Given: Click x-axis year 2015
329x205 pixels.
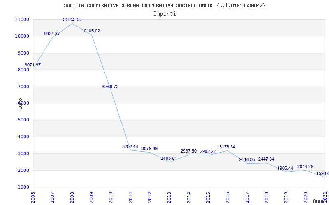Looking at the screenshot, I should pos(209,198).
